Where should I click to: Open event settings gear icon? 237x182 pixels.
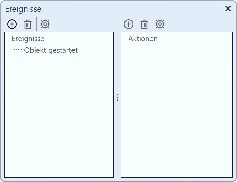[x=45, y=24]
